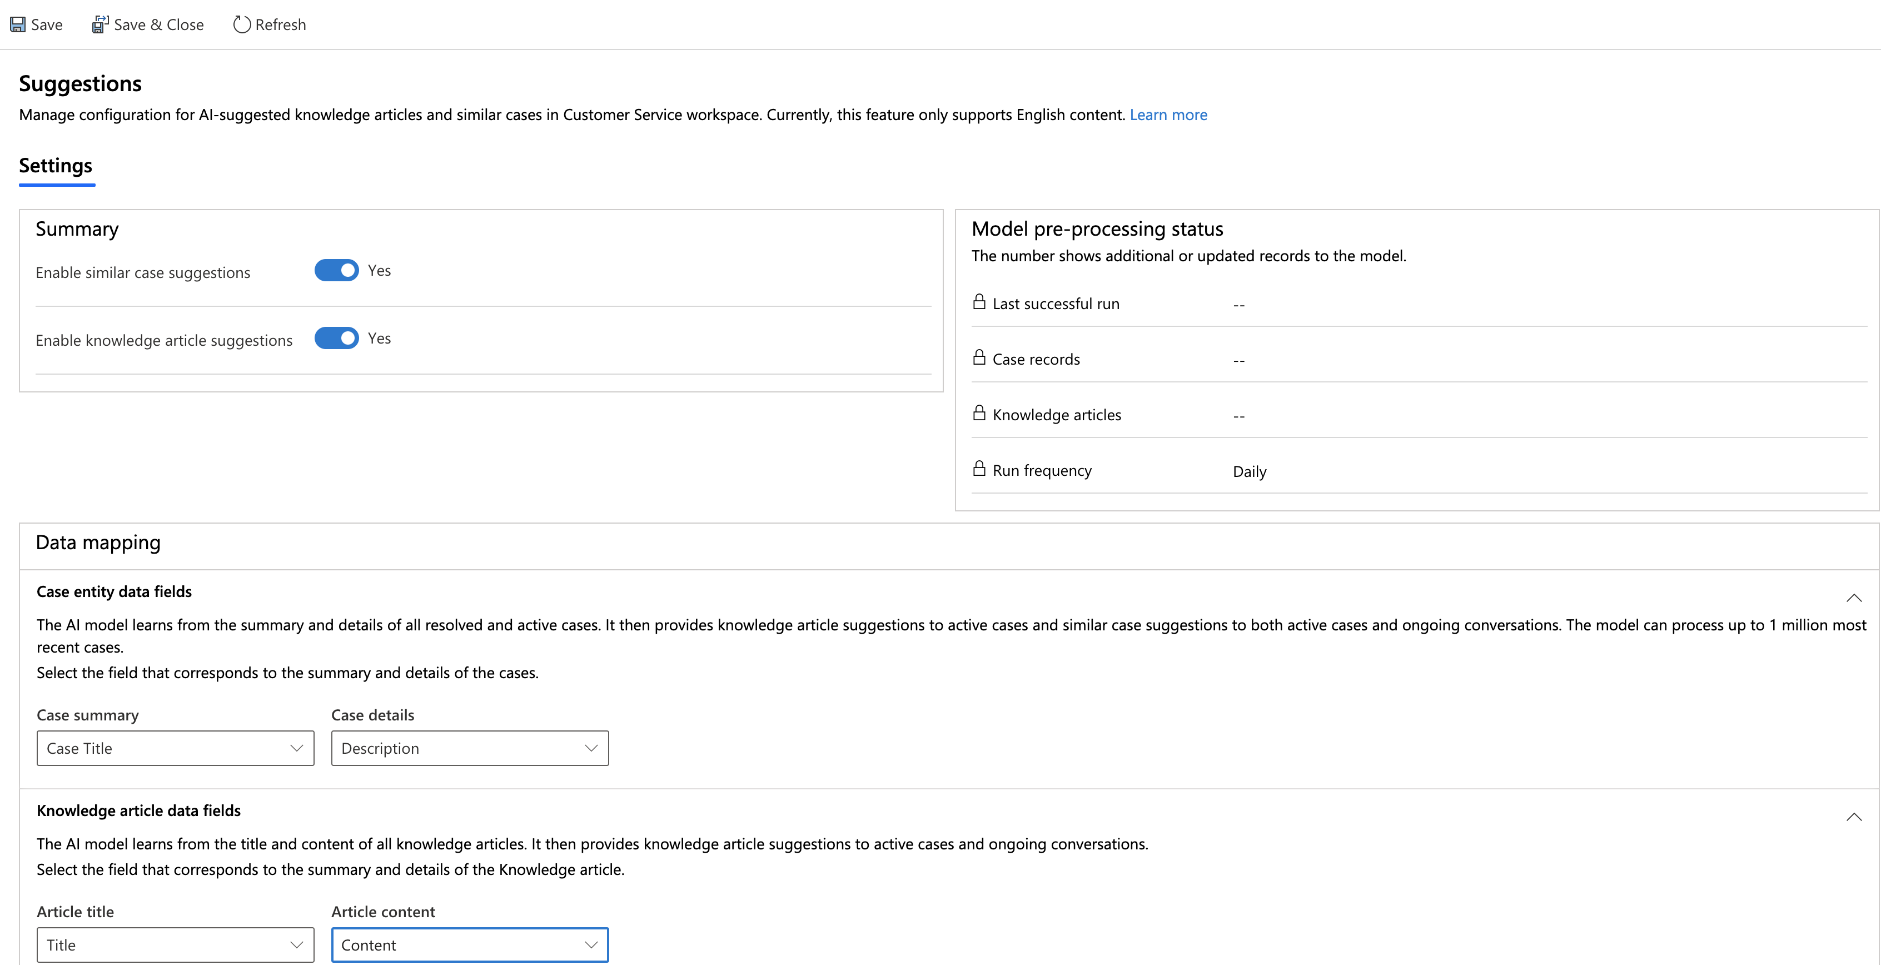The image size is (1881, 965).
Task: Open the Learn more link
Action: point(1168,115)
